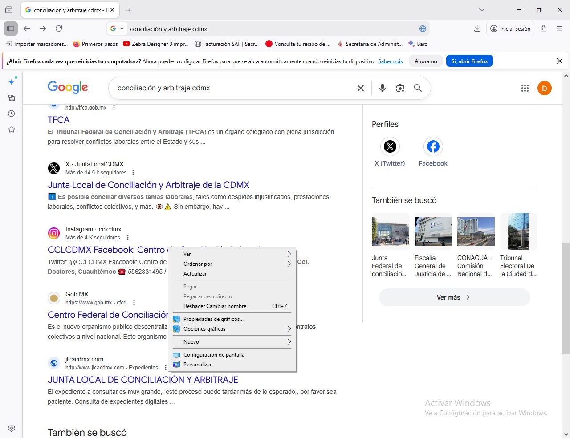Open the Firefox extensions puzzle icon

pyautogui.click(x=543, y=28)
